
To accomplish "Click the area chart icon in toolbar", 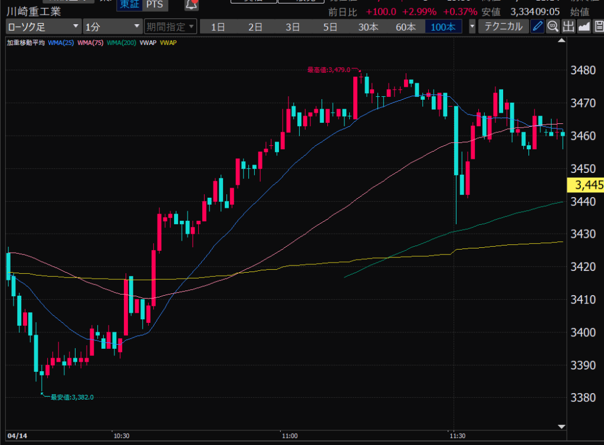I will pos(583,27).
